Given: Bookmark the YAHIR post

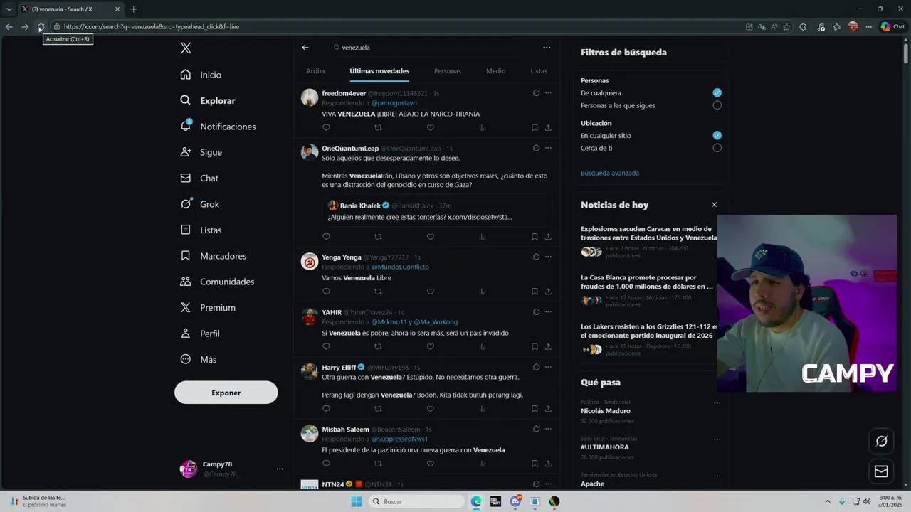Looking at the screenshot, I should 535,347.
